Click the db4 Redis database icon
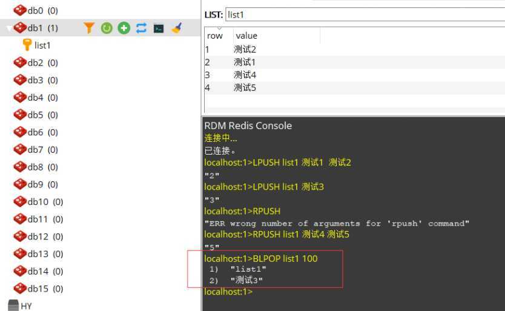Image resolution: width=505 pixels, height=311 pixels. click(20, 98)
